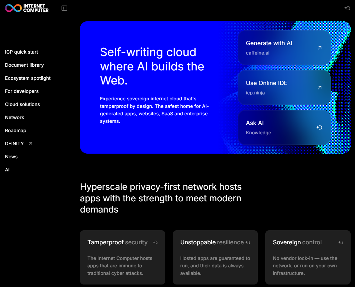
Task: Open AI search icon in top-right corner
Action: click(x=347, y=8)
